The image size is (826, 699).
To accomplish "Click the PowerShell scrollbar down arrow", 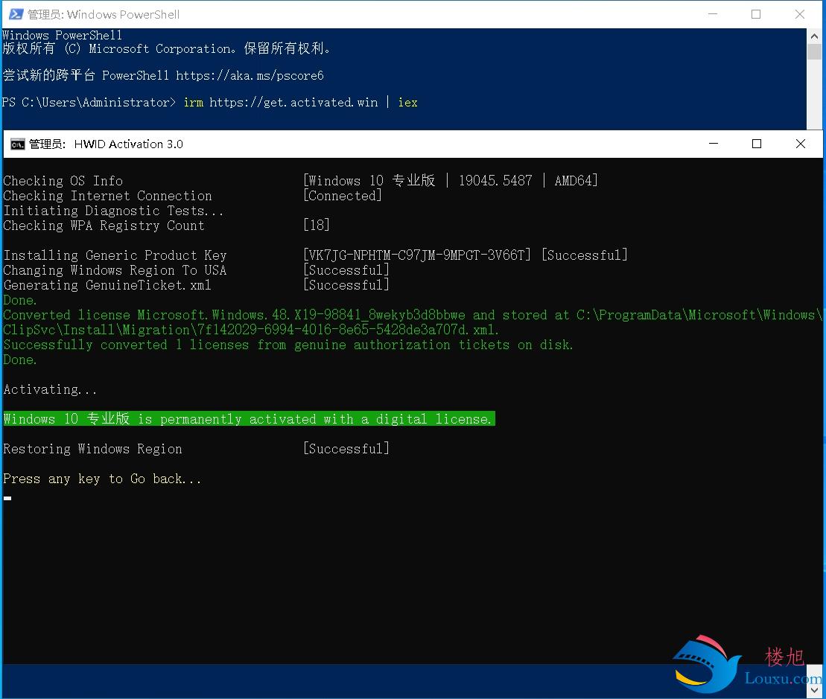I will coord(814,689).
